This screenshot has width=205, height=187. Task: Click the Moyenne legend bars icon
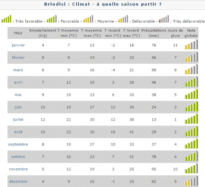click(x=88, y=19)
